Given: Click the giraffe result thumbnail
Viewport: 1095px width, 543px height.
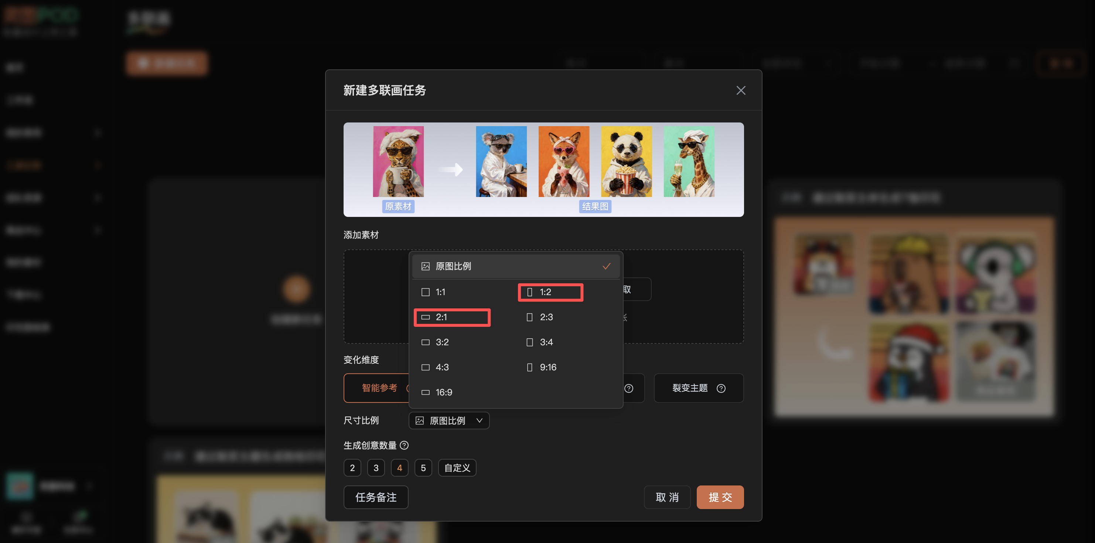Looking at the screenshot, I should 689,161.
